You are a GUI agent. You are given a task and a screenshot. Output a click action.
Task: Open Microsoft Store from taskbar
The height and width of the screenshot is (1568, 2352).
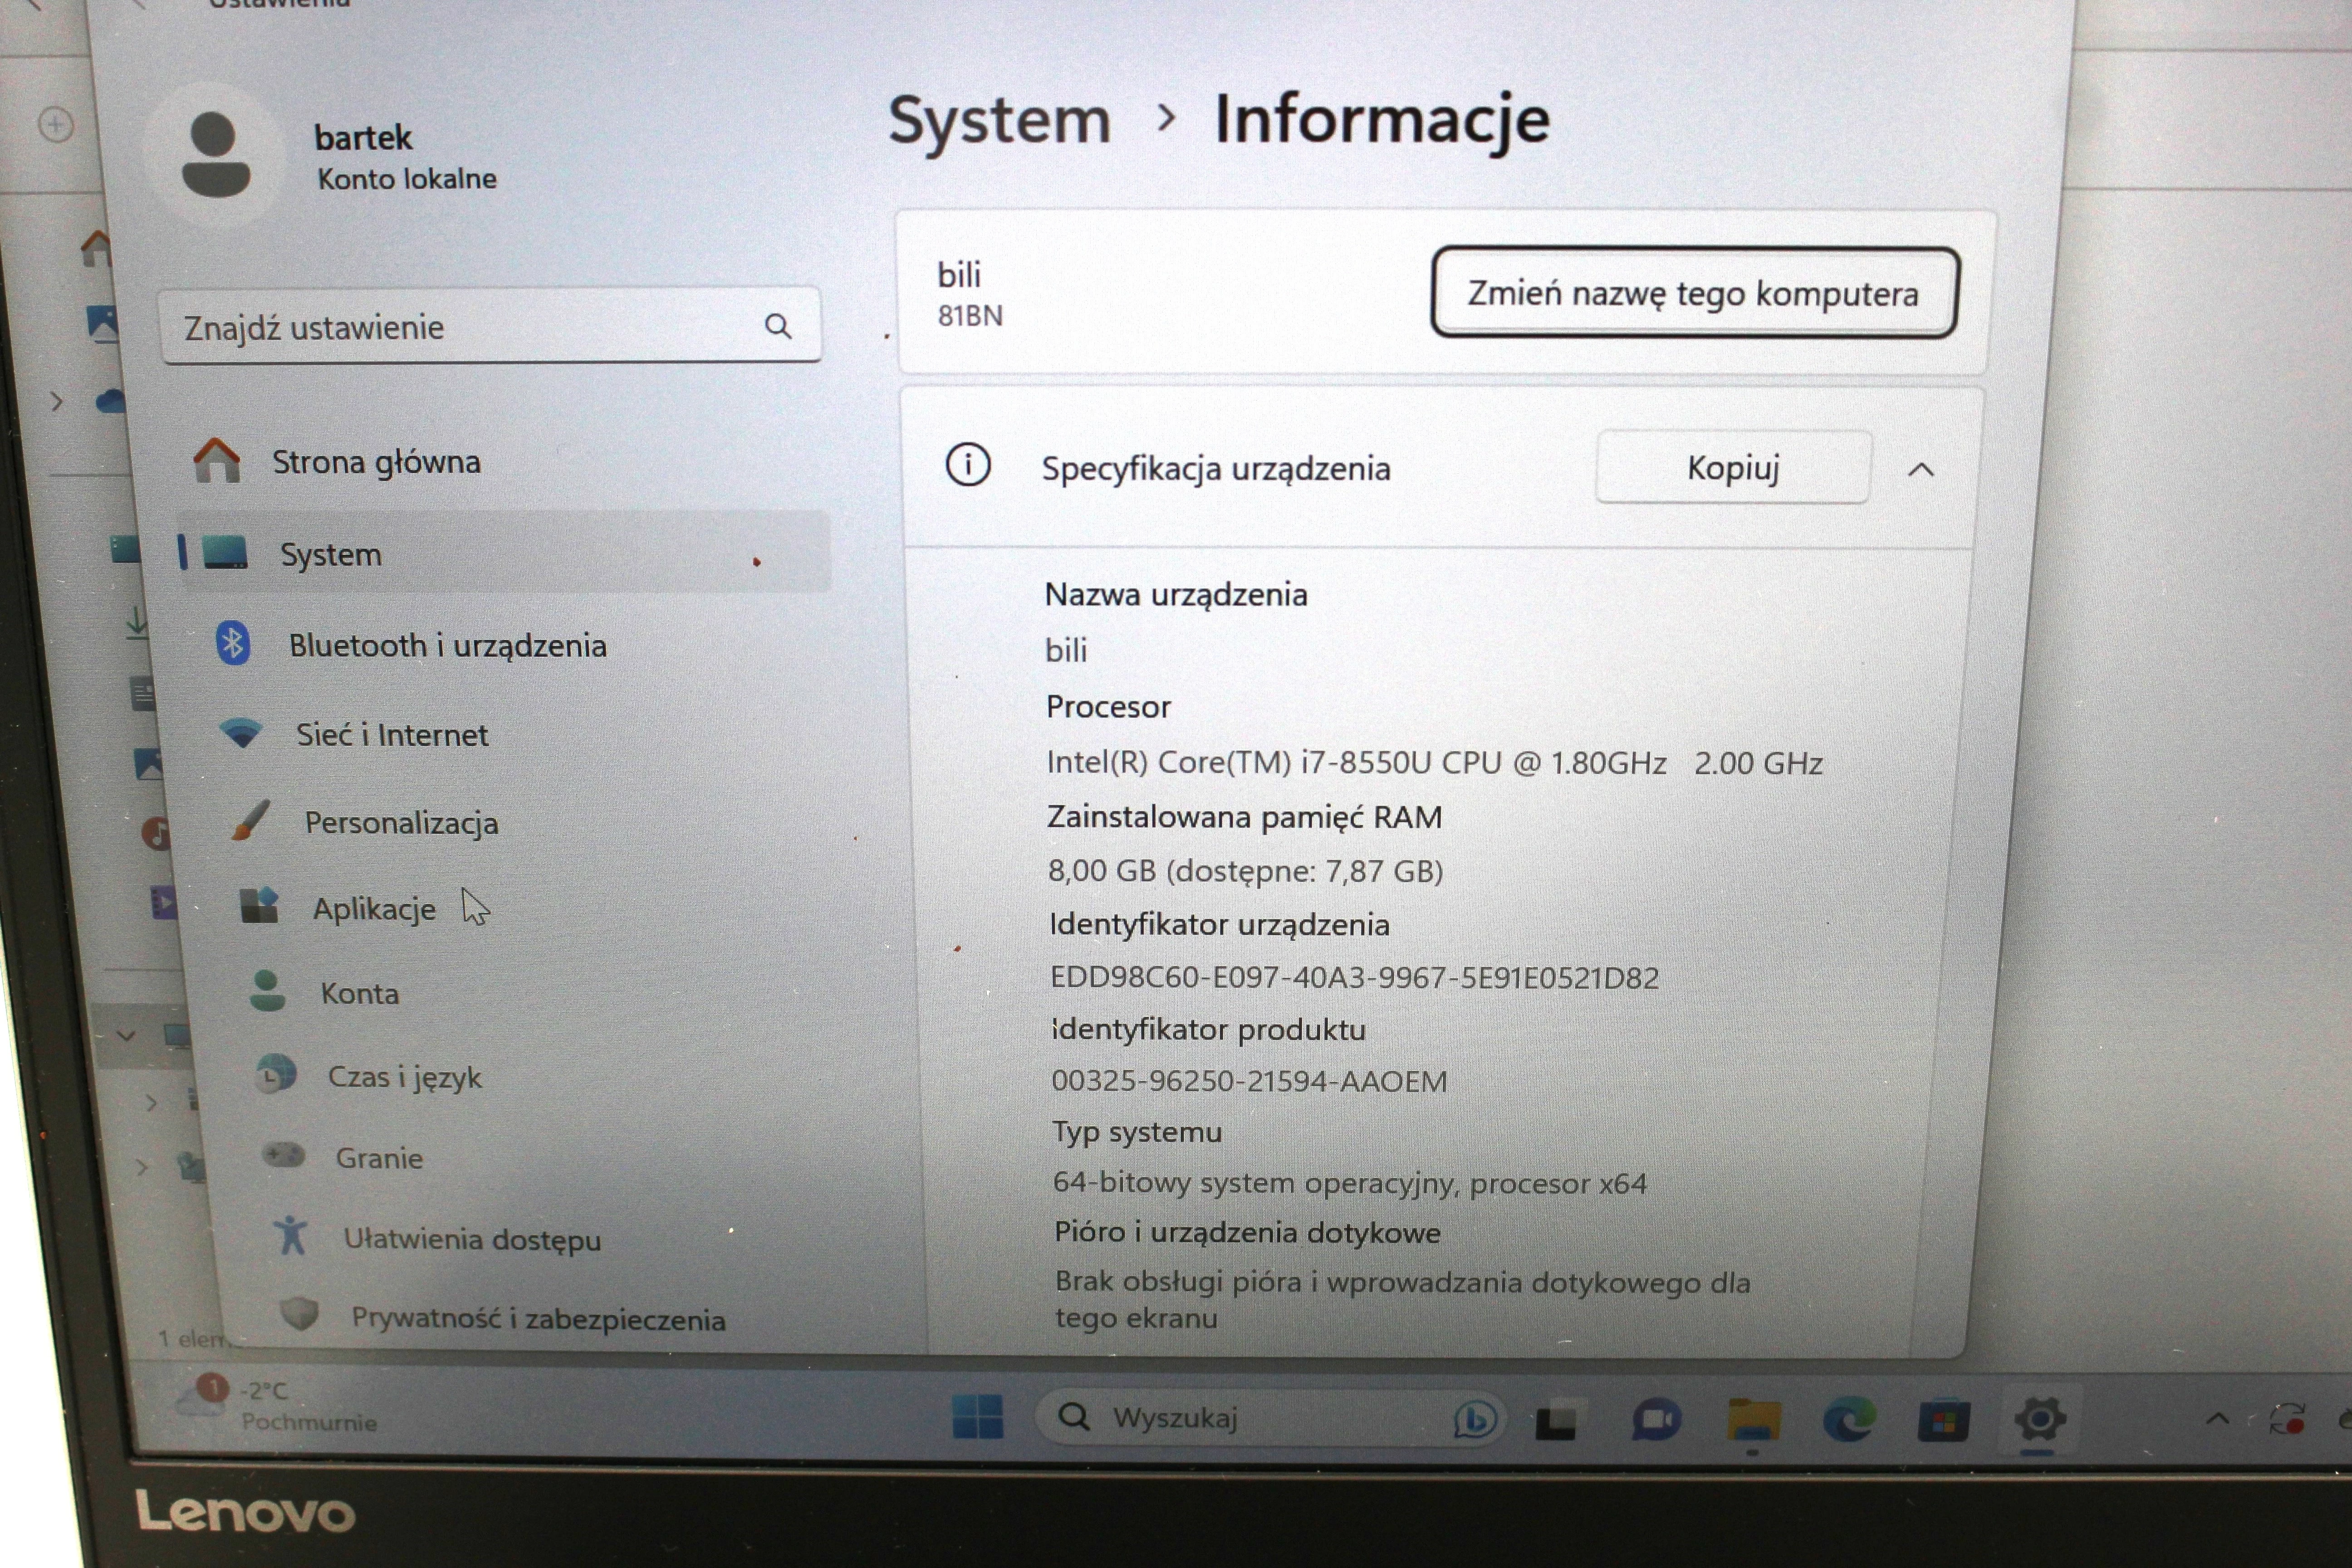(x=1943, y=1421)
